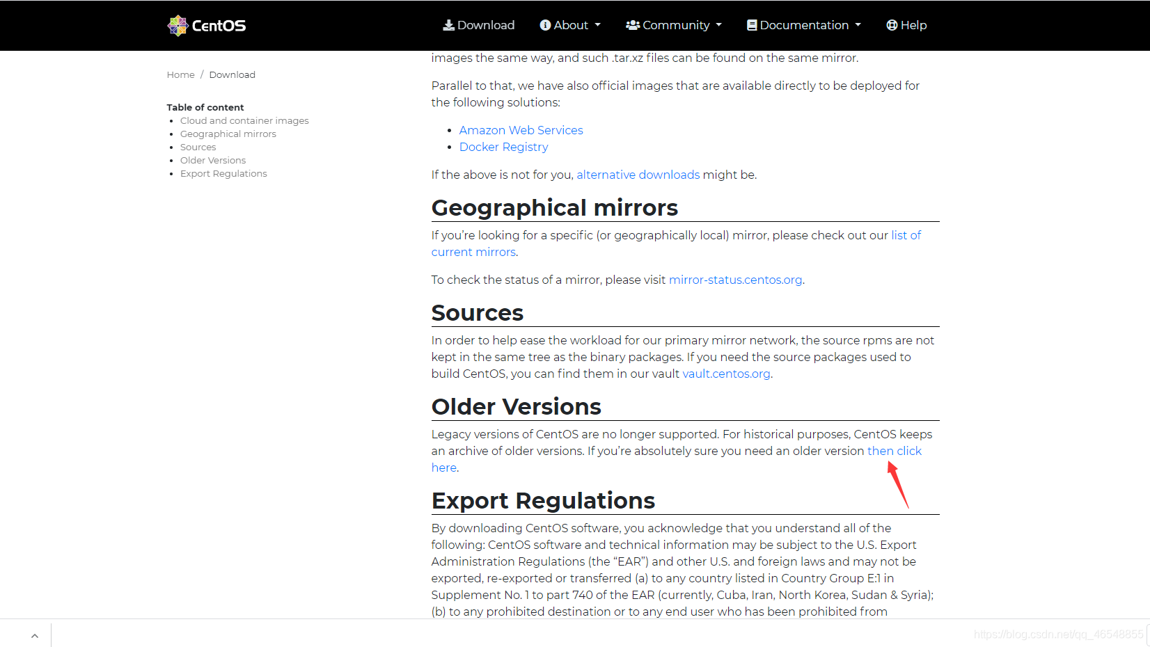Click the About info circle icon
The height and width of the screenshot is (647, 1150).
[545, 25]
